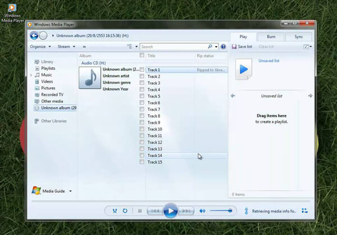This screenshot has width=337, height=235.
Task: Click the breadcrumb arrow before Unknown album
Action: [53, 36]
